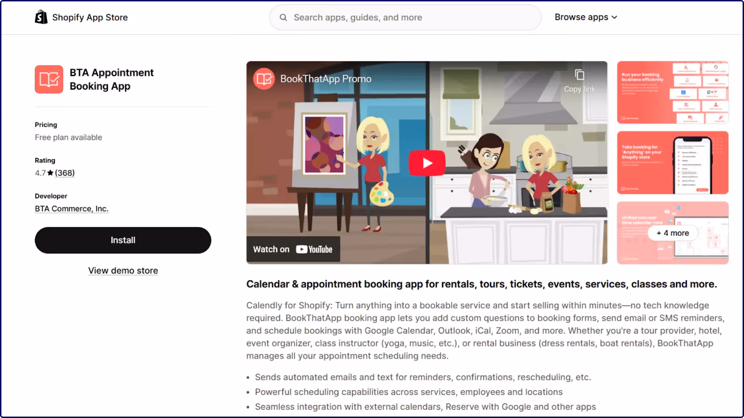Click the rating star icon

point(50,173)
